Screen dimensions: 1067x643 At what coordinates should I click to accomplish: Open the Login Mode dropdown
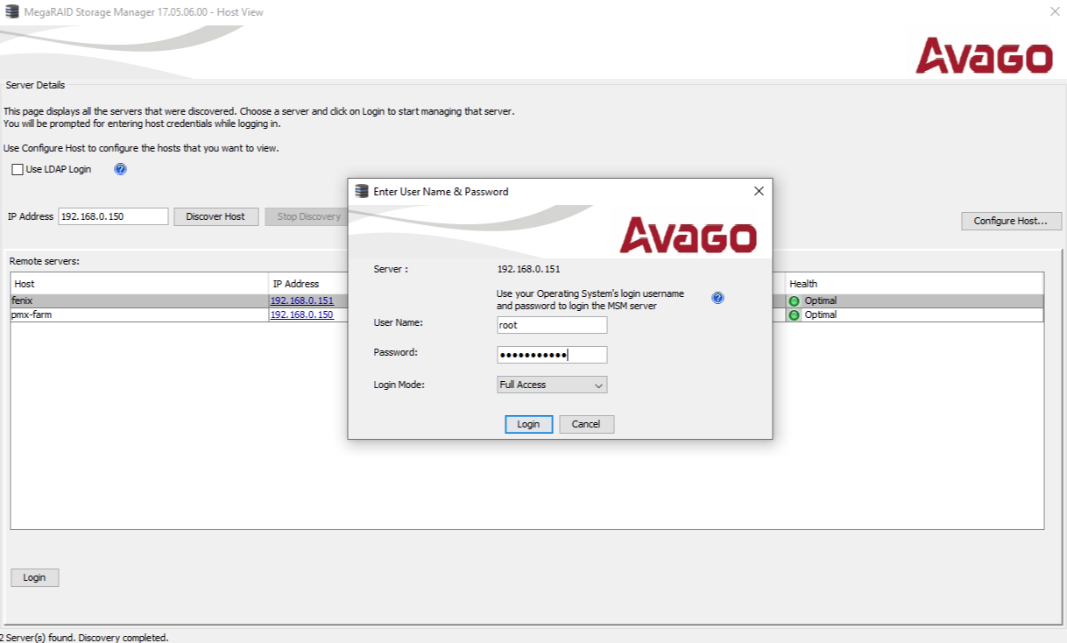552,385
